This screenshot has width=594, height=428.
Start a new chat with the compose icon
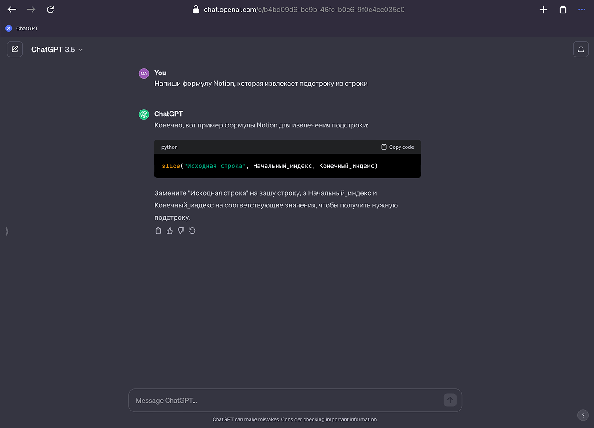[x=15, y=49]
